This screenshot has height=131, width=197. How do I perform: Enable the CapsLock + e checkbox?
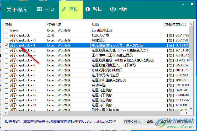click(x=6, y=80)
